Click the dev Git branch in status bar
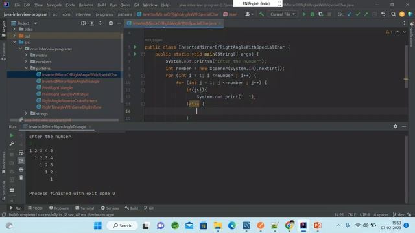The width and height of the screenshot is (415, 233). (399, 214)
